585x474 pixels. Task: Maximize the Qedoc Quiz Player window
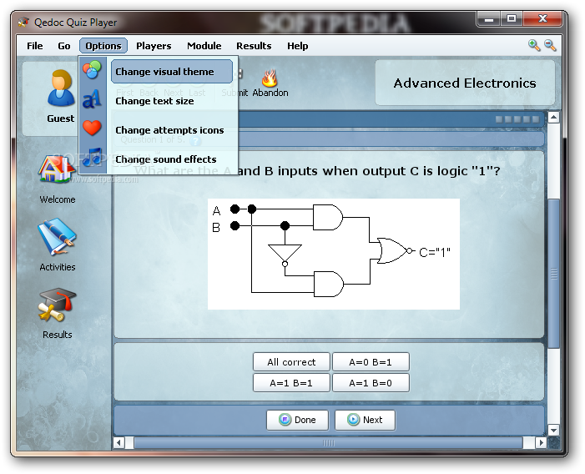(x=512, y=19)
